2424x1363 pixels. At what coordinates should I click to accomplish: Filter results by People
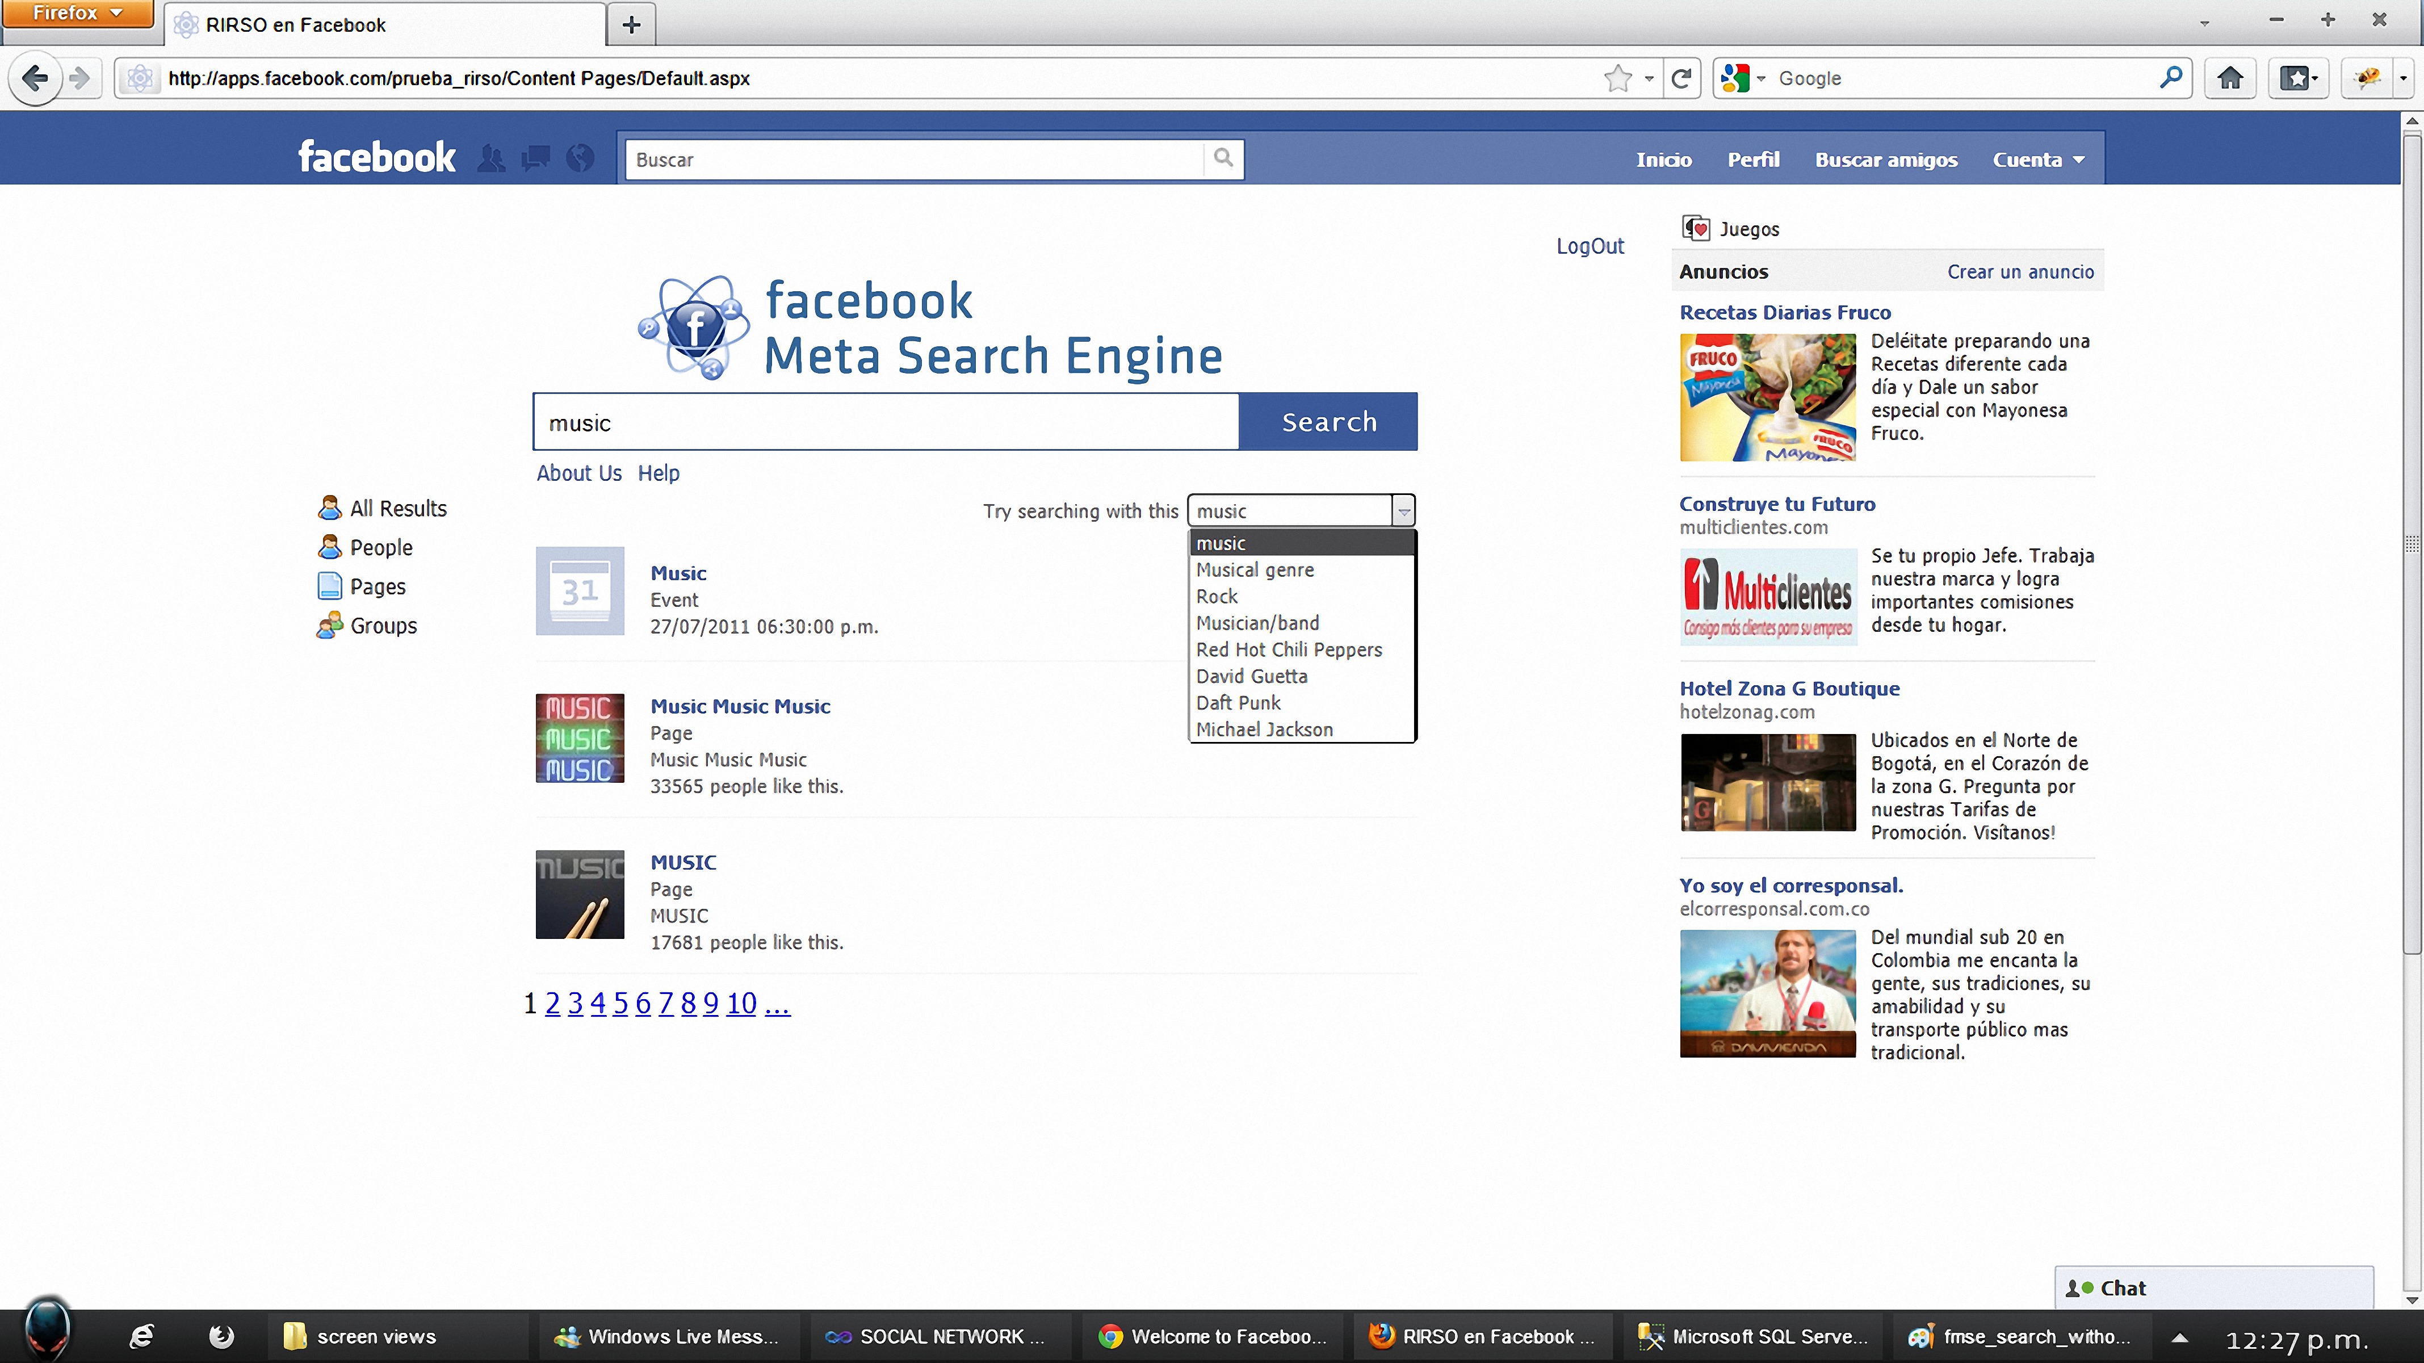pyautogui.click(x=380, y=548)
